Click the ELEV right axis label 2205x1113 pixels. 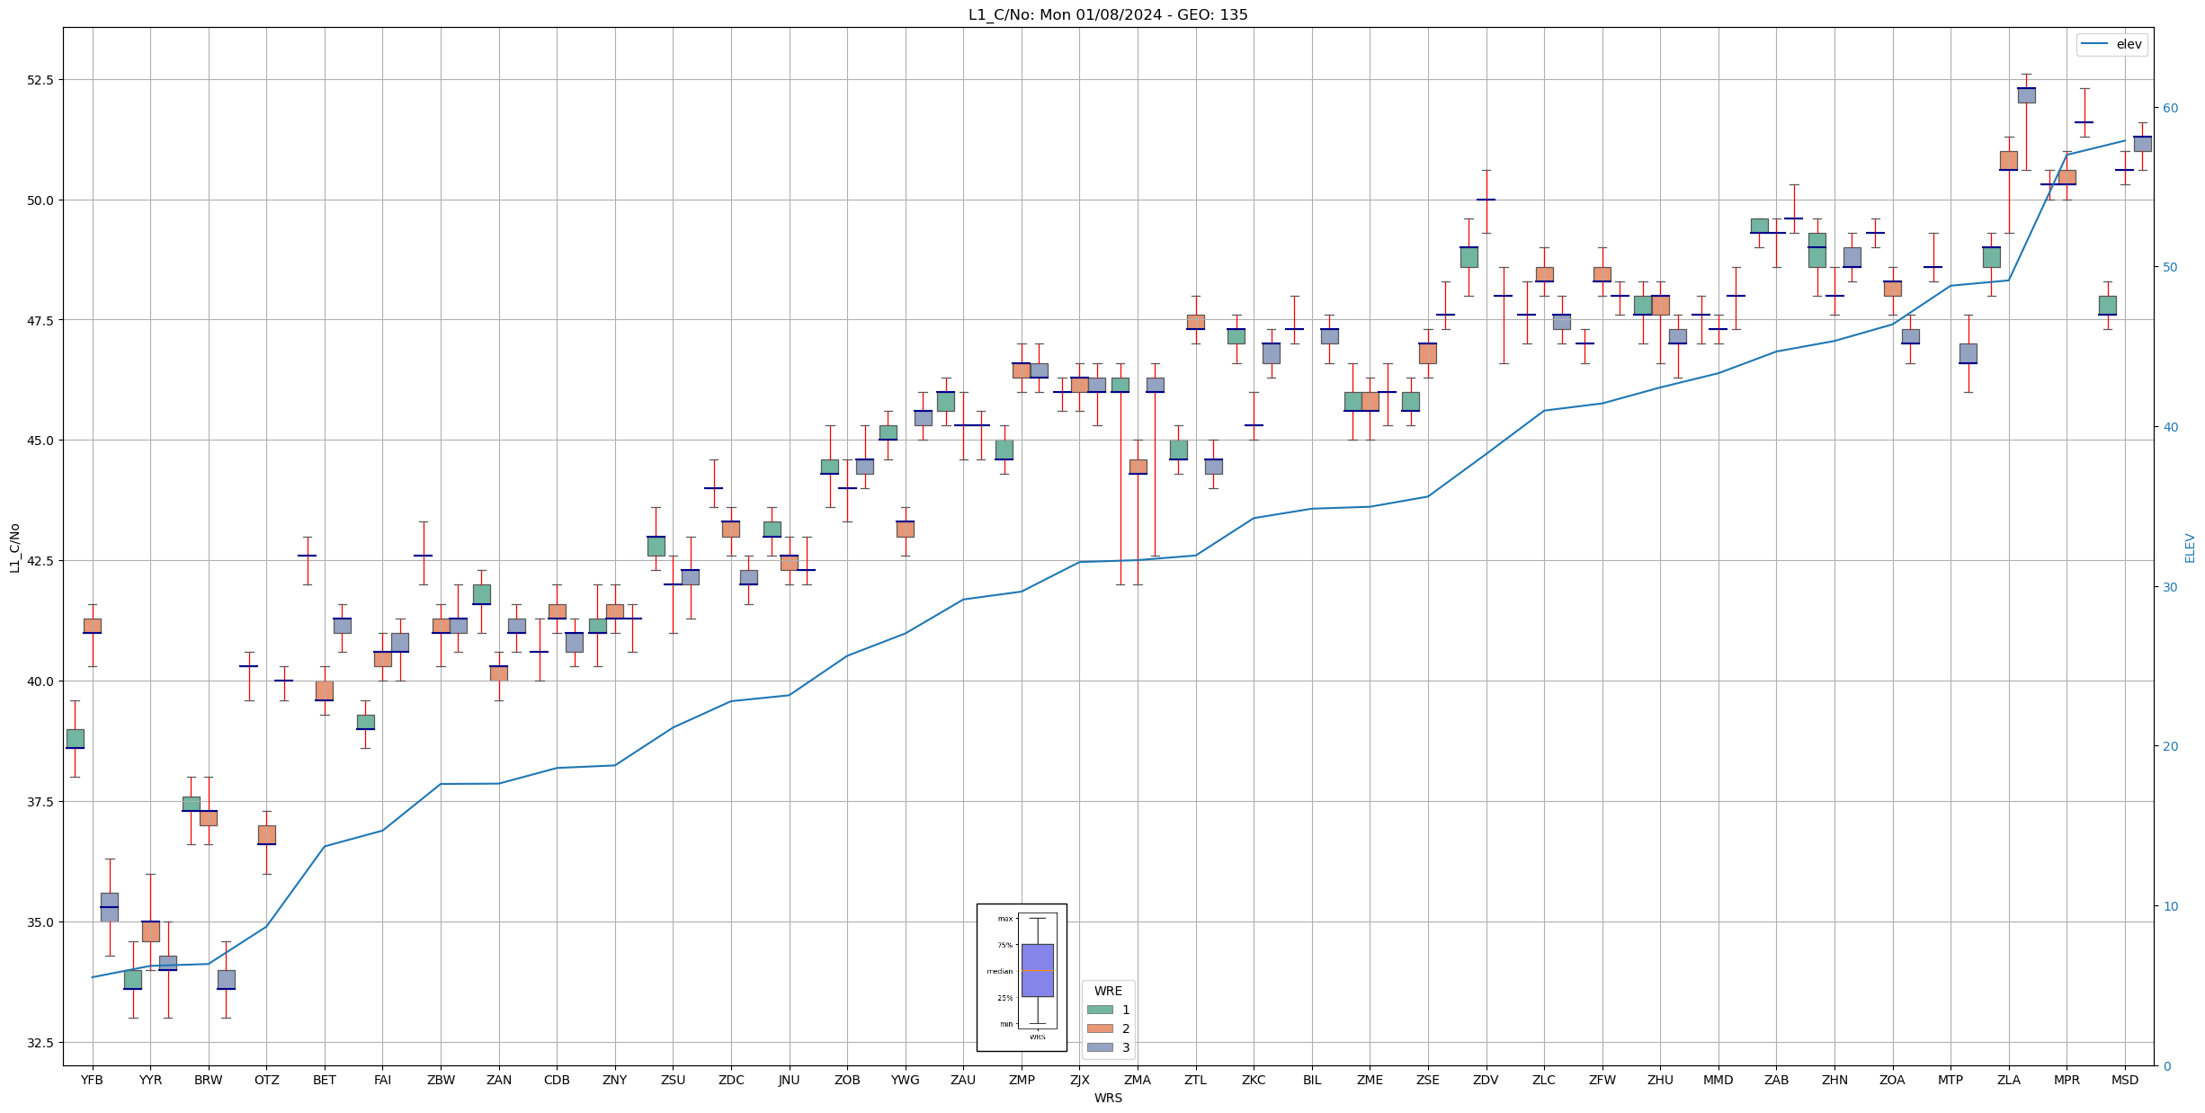click(x=2190, y=548)
